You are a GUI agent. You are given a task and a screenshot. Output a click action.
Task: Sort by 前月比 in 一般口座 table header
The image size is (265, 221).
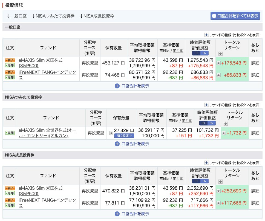coord(178,51)
